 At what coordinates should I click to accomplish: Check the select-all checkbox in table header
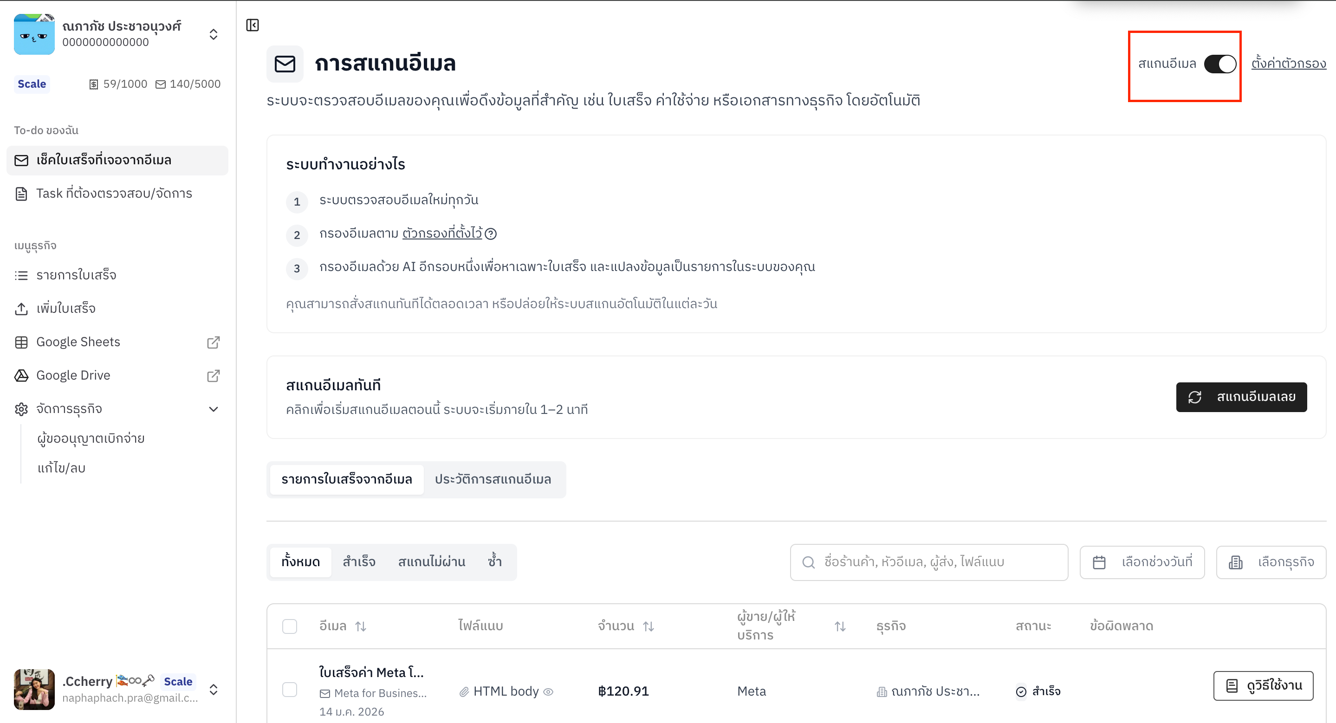(x=290, y=626)
